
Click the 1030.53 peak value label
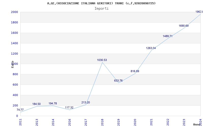click(102, 60)
